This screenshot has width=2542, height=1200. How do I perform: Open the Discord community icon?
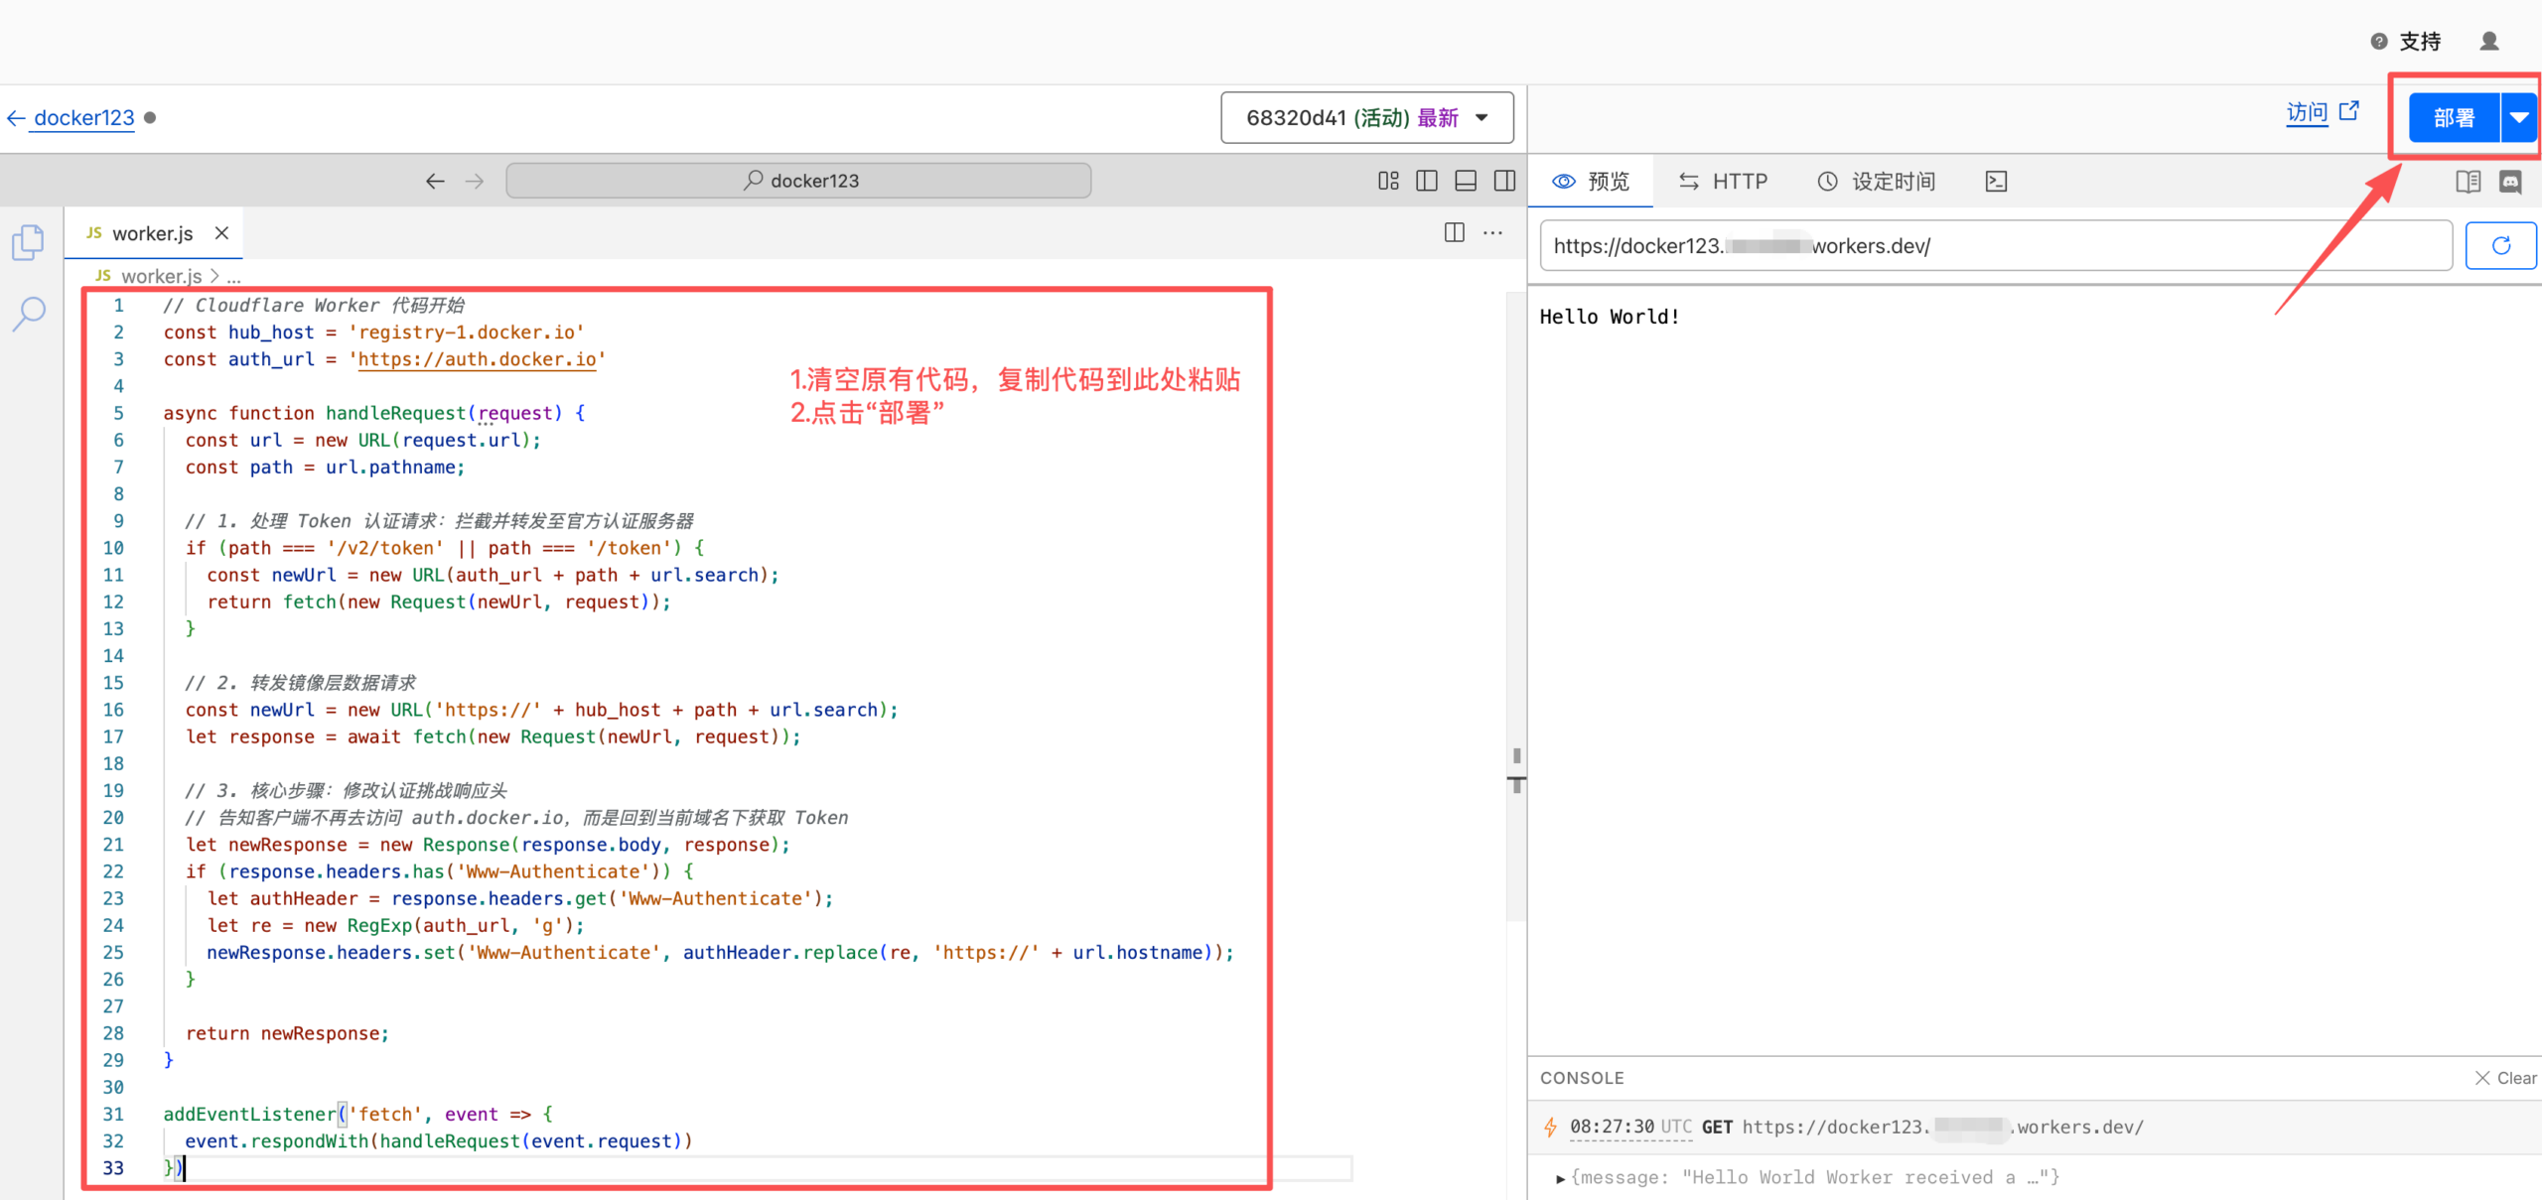click(2512, 181)
